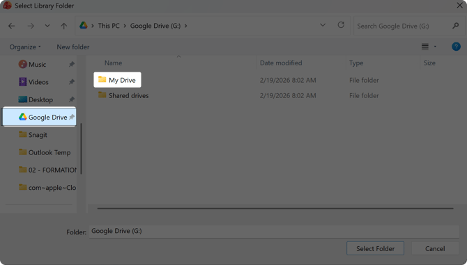Refresh the Google Drive folder view

pyautogui.click(x=341, y=25)
